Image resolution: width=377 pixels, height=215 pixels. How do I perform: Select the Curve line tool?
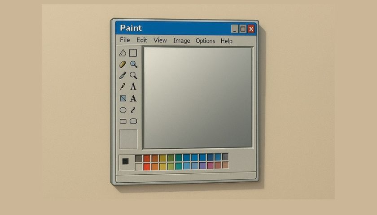(133, 110)
